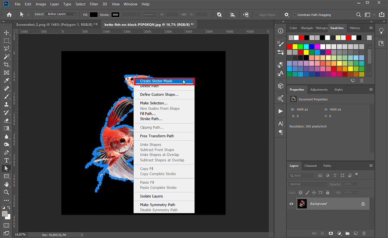Pick the Magic Wand tool
This screenshot has width=388, height=238.
pos(7,56)
